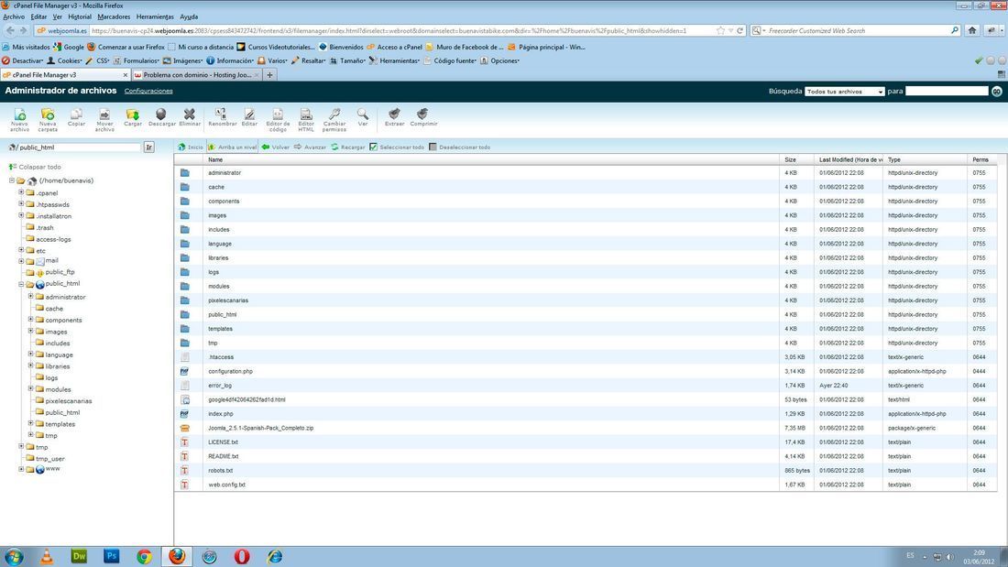Go up with Arriba un nivel

[232, 147]
